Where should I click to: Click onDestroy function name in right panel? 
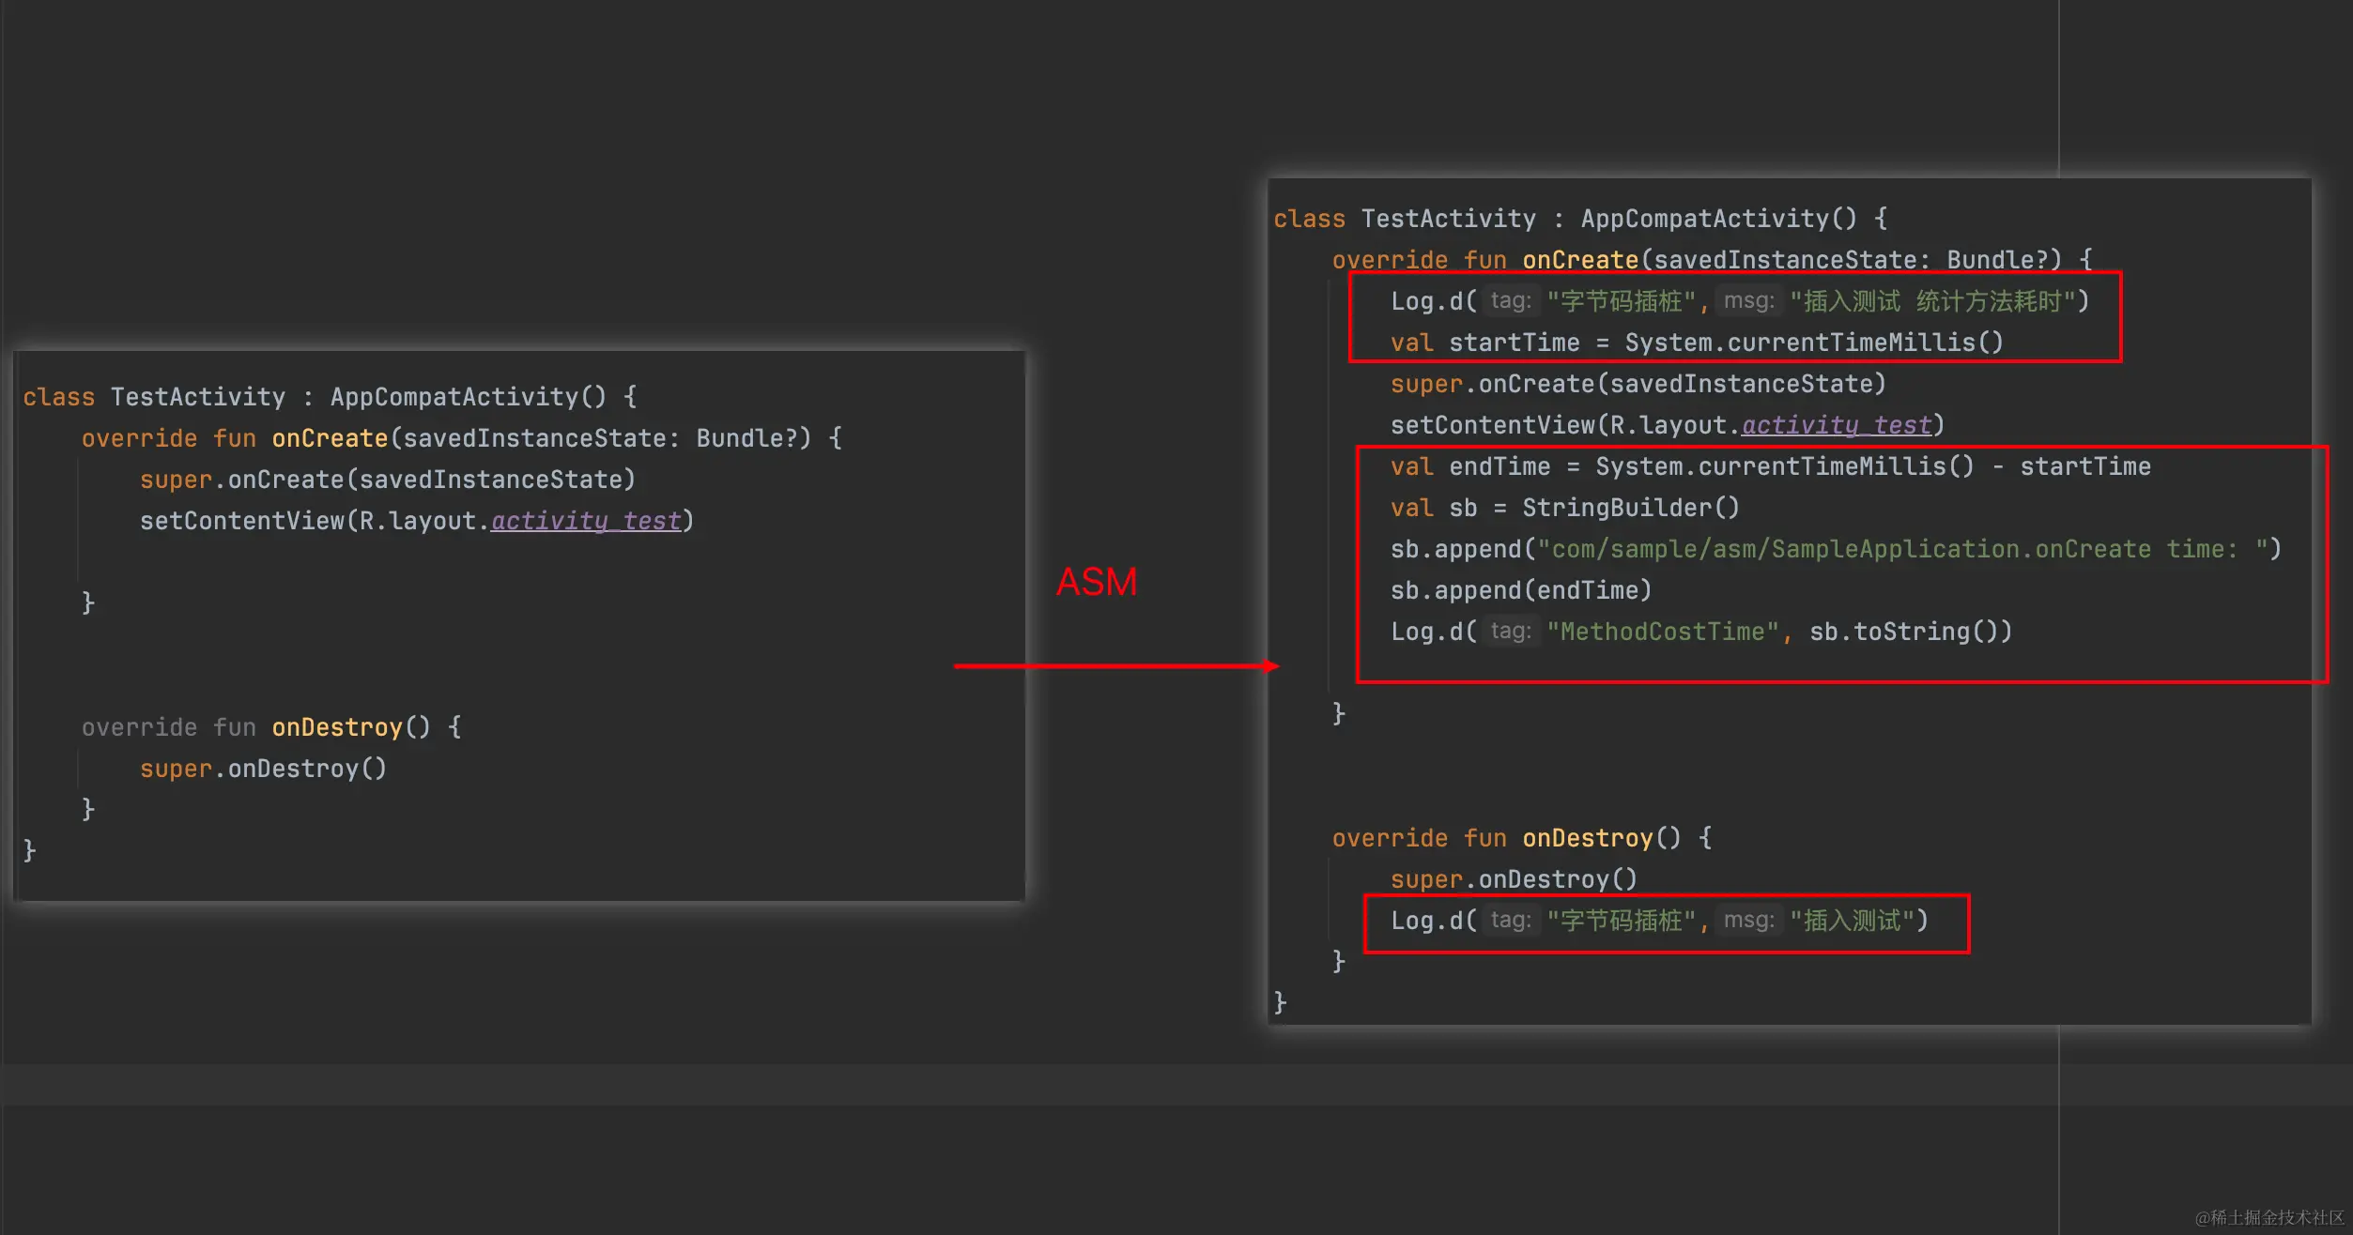point(1587,838)
